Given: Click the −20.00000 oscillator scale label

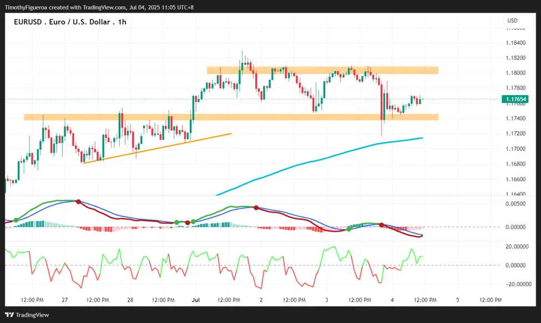Looking at the screenshot, I should pos(518,284).
